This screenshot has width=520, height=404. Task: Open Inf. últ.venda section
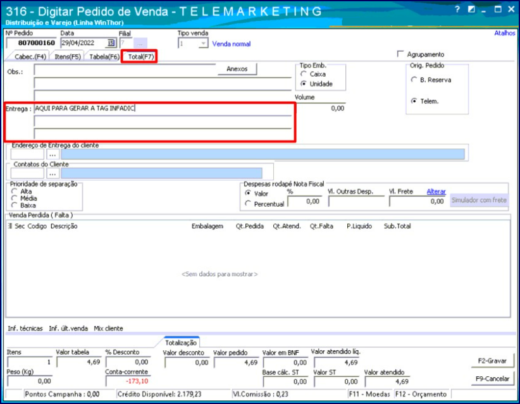point(68,328)
